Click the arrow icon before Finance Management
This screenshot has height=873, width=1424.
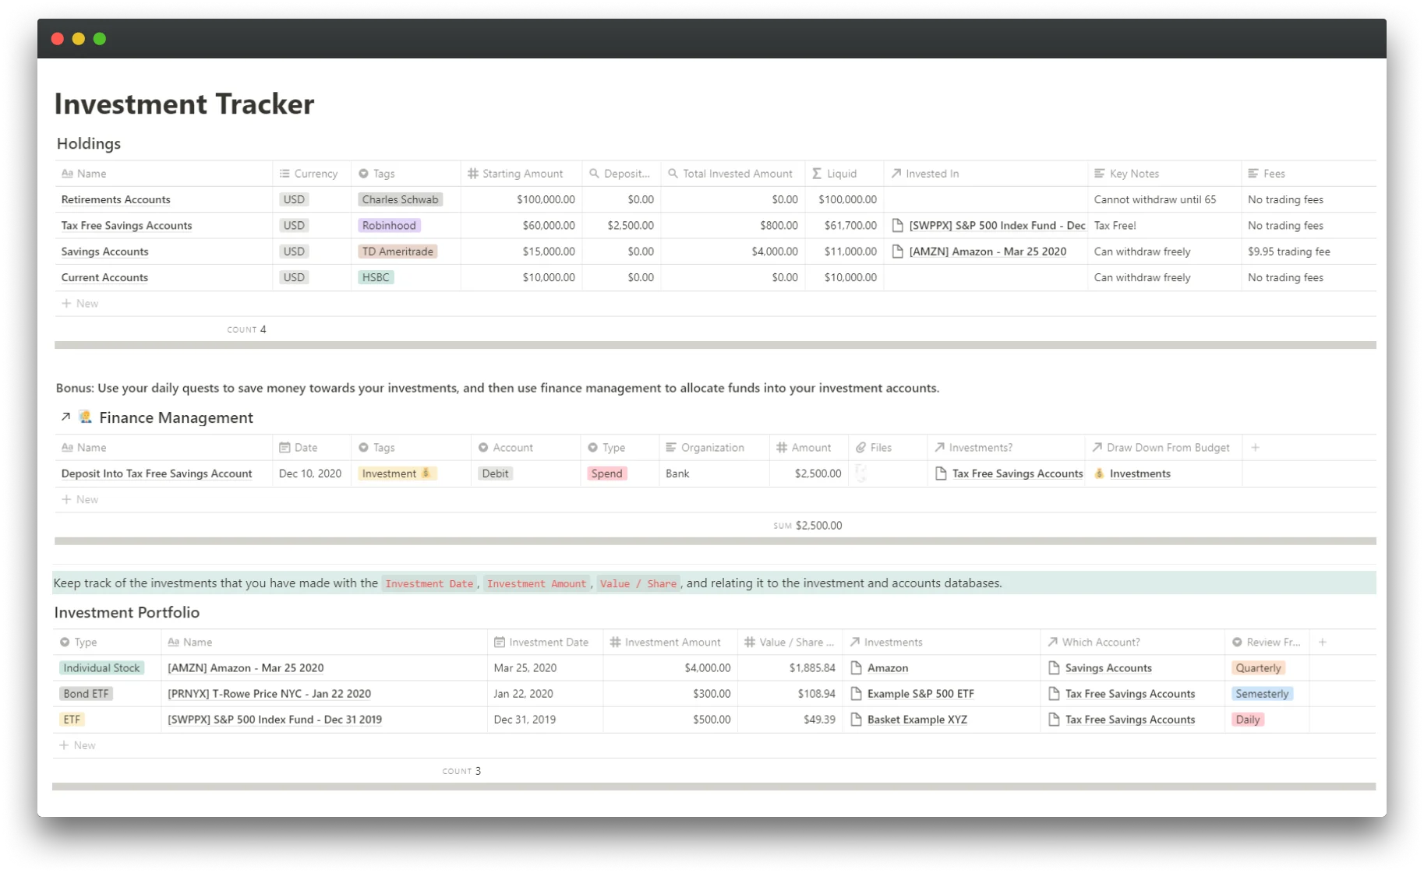pos(65,417)
